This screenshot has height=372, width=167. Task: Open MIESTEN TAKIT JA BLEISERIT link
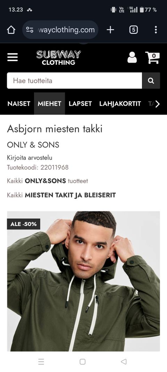(61, 195)
